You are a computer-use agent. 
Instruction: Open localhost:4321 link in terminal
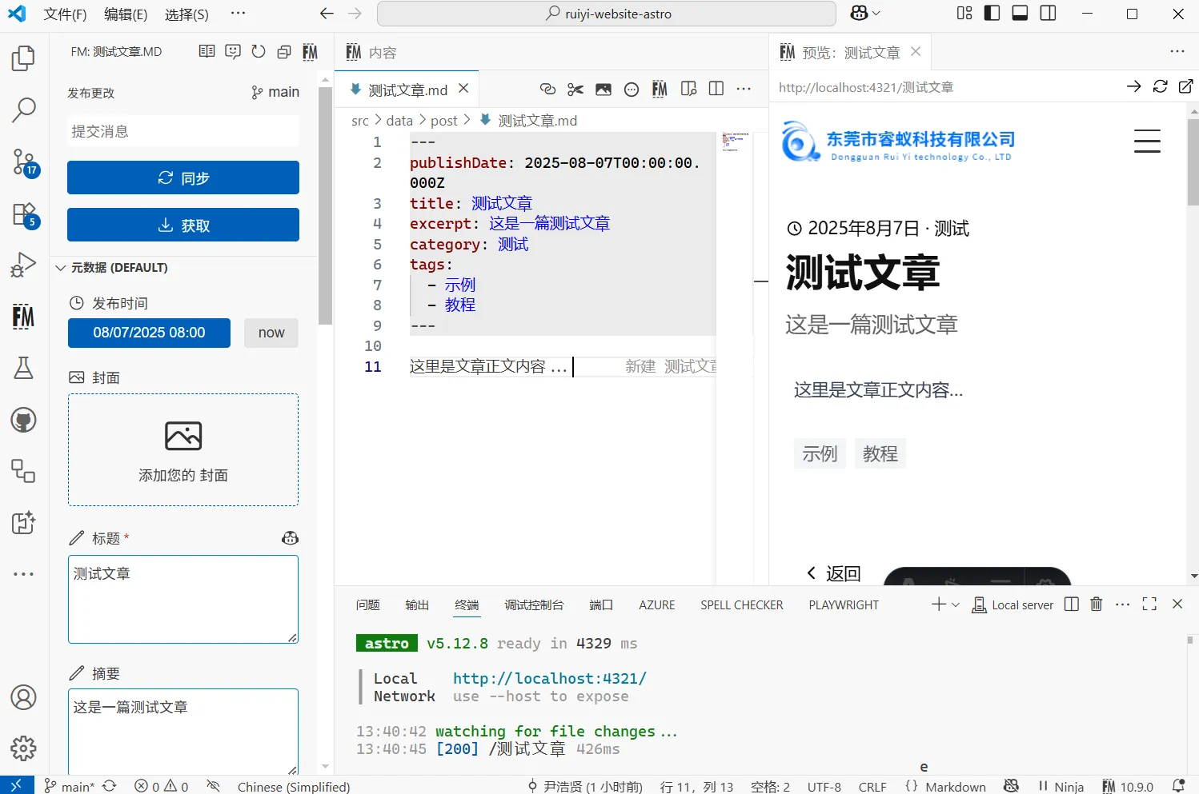[x=549, y=678]
